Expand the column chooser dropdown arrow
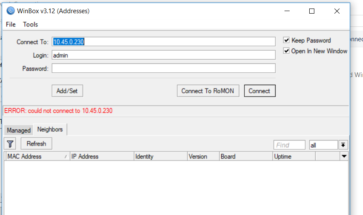 tap(344, 156)
